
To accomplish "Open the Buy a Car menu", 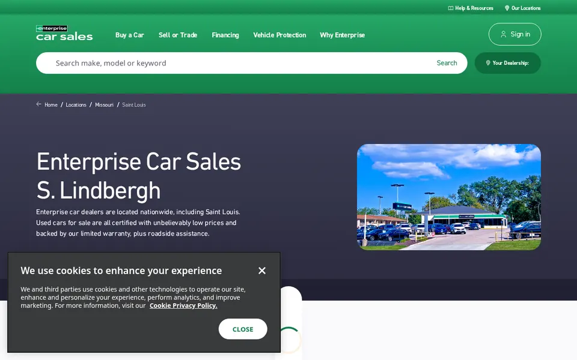I will (130, 35).
